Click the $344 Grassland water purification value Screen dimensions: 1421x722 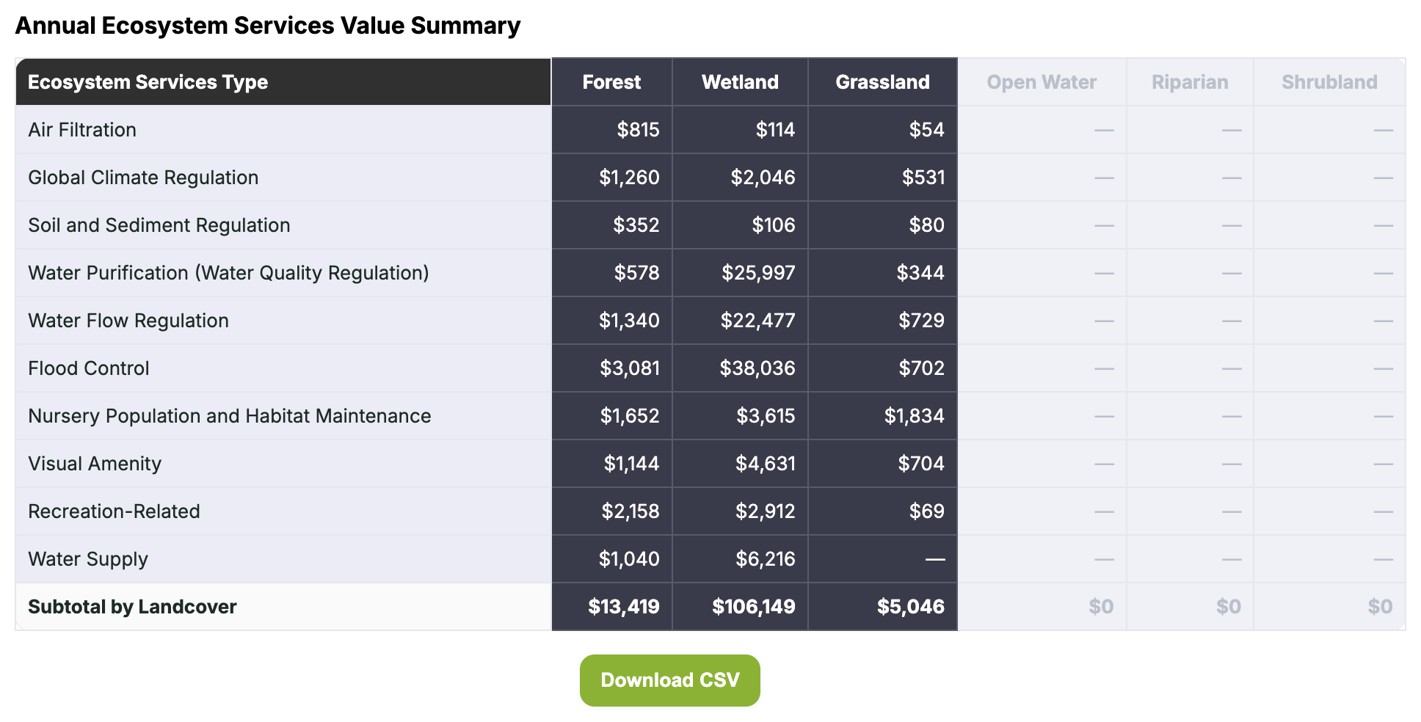click(920, 273)
